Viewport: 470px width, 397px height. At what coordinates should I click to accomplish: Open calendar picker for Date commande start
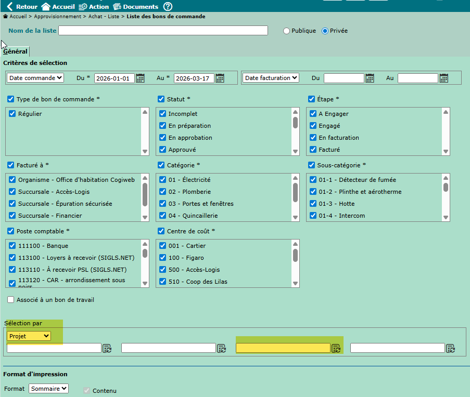(x=141, y=78)
